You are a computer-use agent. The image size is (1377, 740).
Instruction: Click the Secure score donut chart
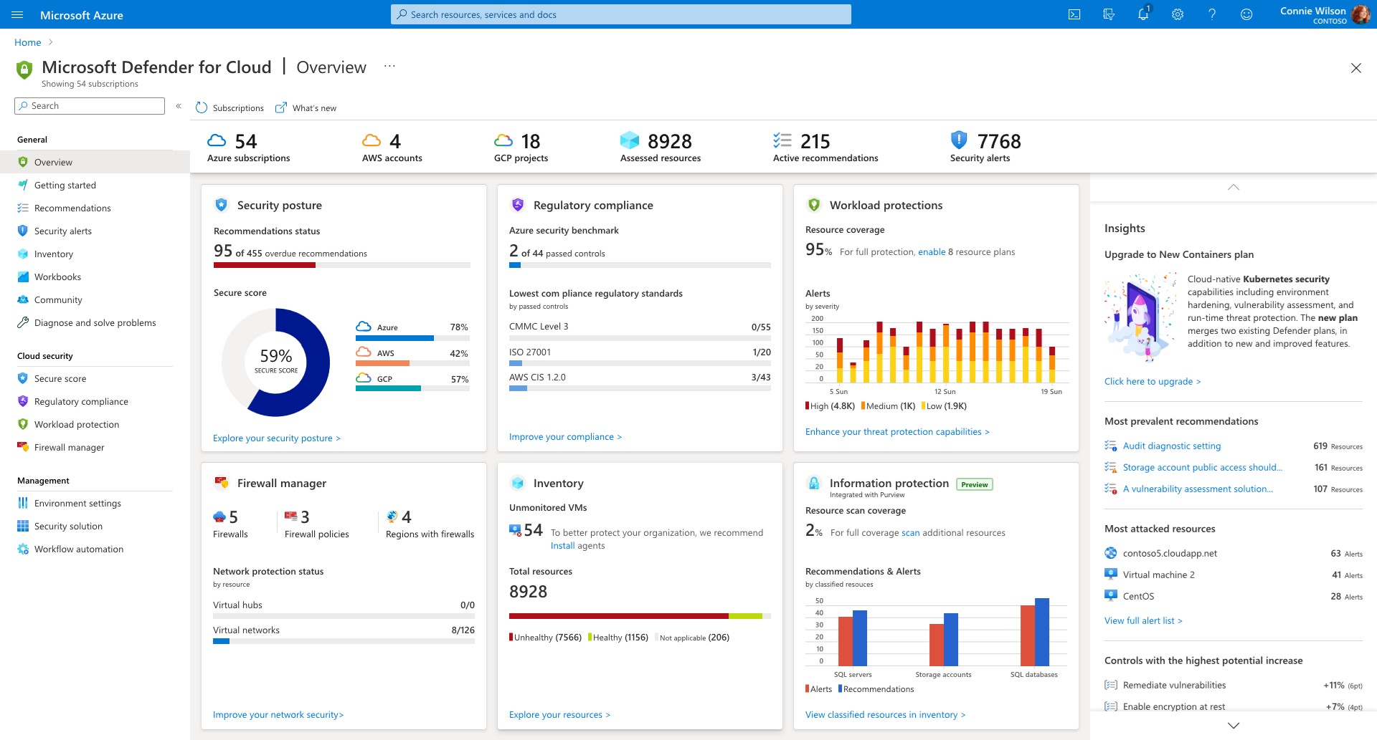[275, 362]
